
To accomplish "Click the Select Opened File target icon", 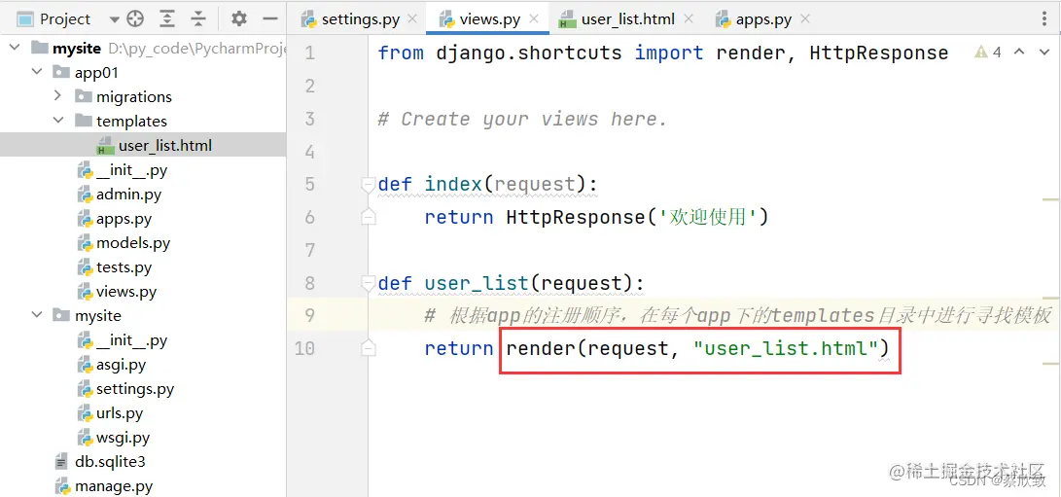I will [135, 18].
